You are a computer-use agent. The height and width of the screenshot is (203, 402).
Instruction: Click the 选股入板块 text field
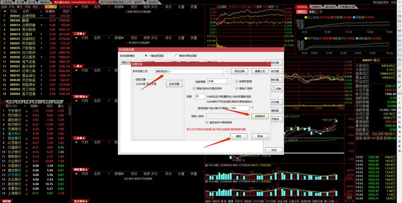tap(227, 116)
